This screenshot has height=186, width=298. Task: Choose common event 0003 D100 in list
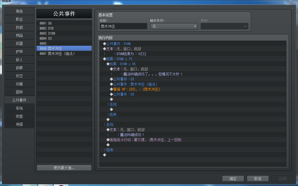click(x=64, y=33)
